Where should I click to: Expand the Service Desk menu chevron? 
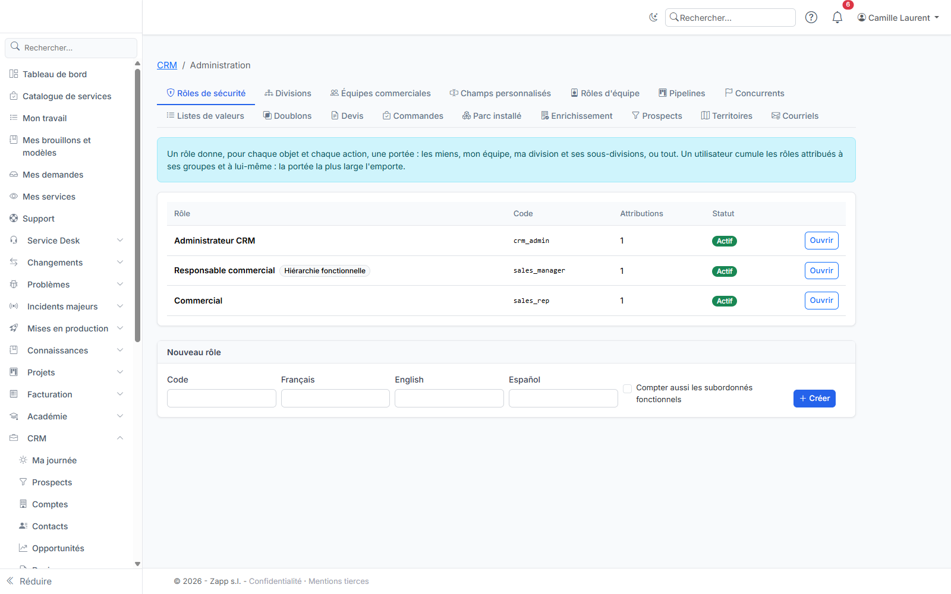[x=120, y=240]
